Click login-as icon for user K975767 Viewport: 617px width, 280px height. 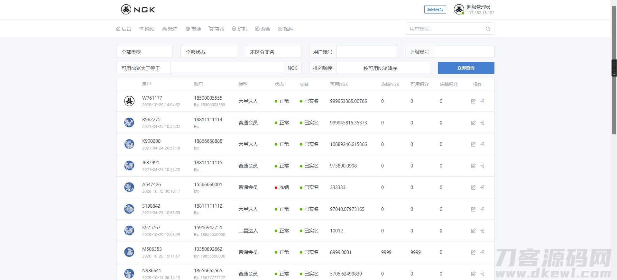482,231
